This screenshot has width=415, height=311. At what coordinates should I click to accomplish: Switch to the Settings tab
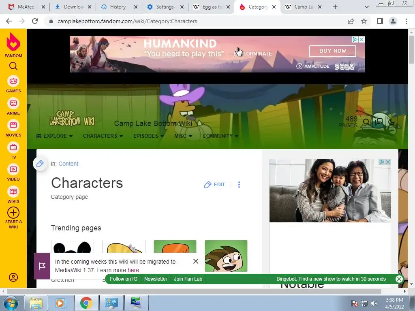[165, 7]
